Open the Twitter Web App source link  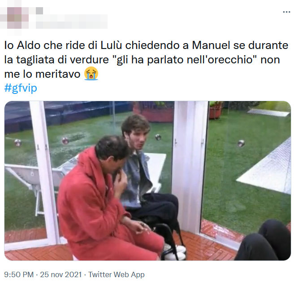click(x=116, y=274)
